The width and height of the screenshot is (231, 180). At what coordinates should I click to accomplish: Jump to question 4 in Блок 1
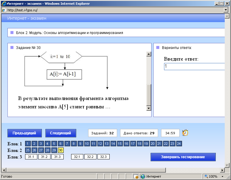tap(48, 144)
